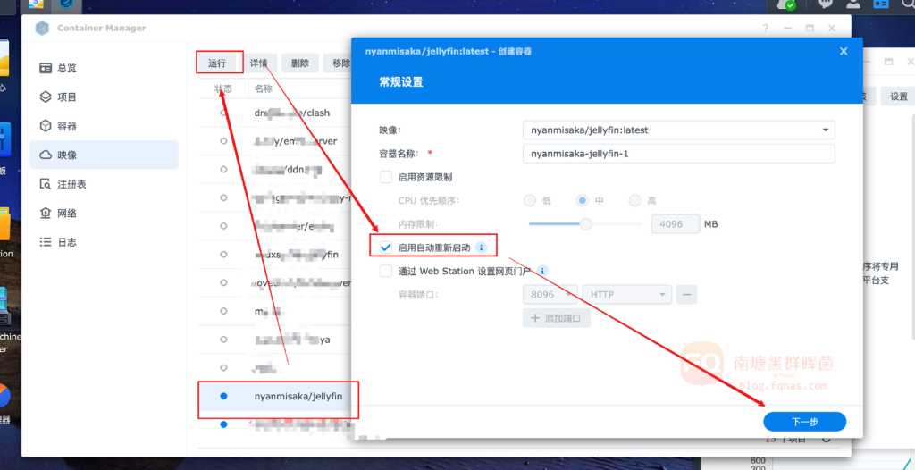Click info icon beside 启用自动重新启动
Viewport: 915px width, 470px height.
pos(481,248)
